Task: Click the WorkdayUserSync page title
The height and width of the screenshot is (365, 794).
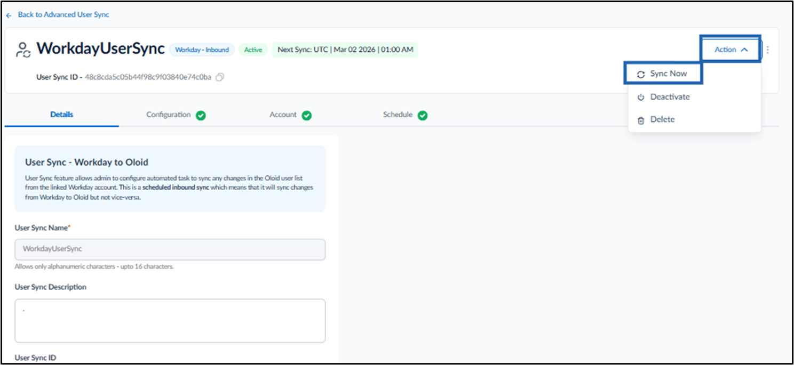Action: click(x=101, y=49)
